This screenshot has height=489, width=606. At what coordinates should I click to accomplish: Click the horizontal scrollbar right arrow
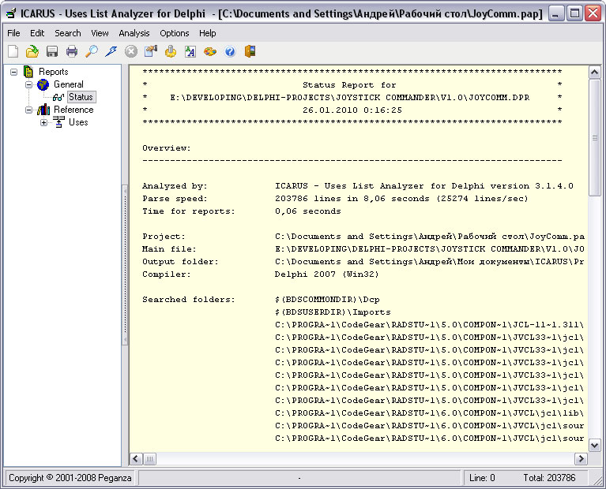pyautogui.click(x=581, y=459)
